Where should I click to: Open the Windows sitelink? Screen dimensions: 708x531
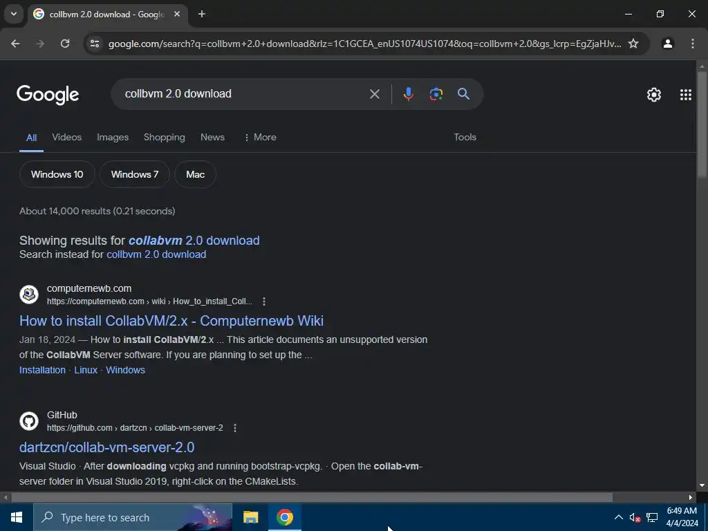(126, 370)
